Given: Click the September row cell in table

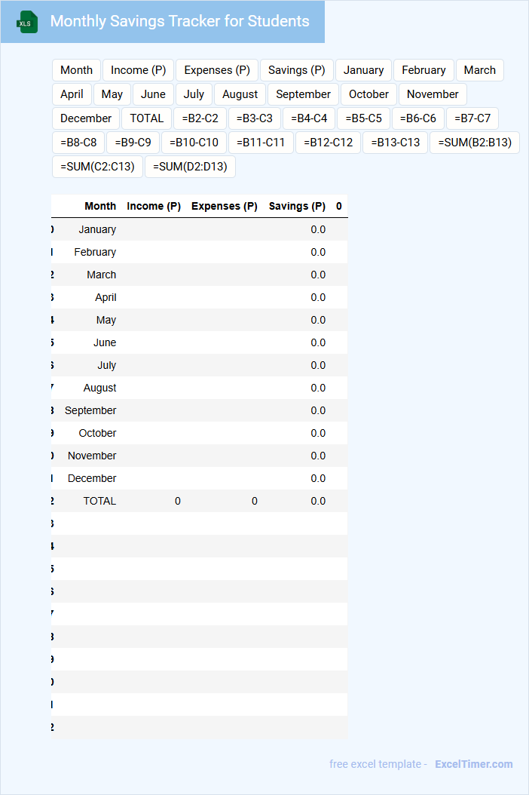Looking at the screenshot, I should (x=90, y=410).
